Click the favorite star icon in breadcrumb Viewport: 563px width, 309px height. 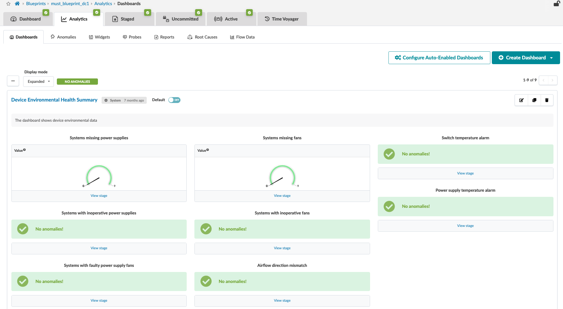(8, 4)
